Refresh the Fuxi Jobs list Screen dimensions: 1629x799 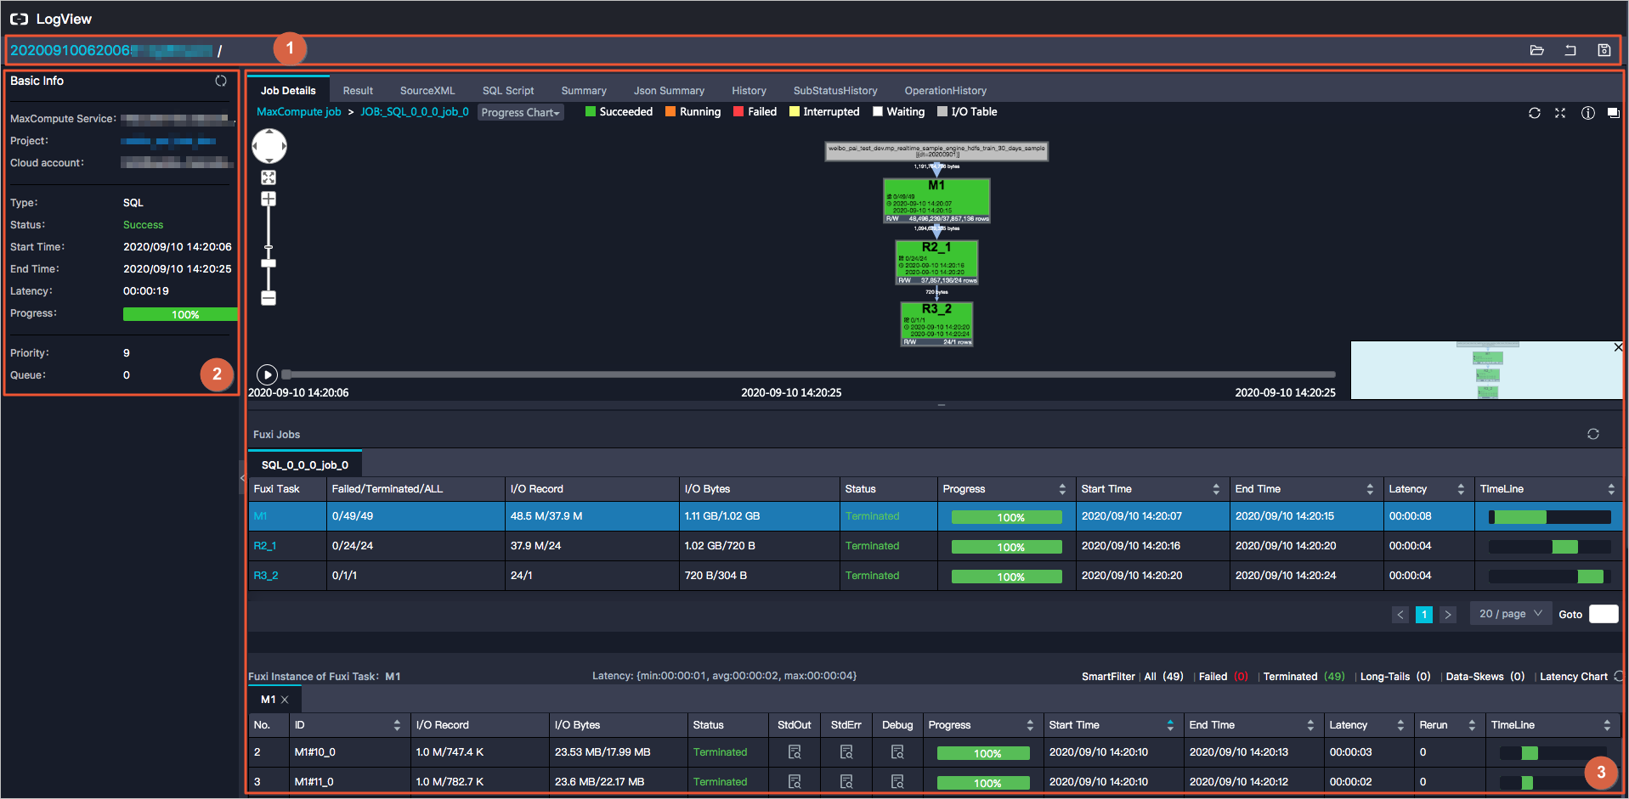(1593, 434)
